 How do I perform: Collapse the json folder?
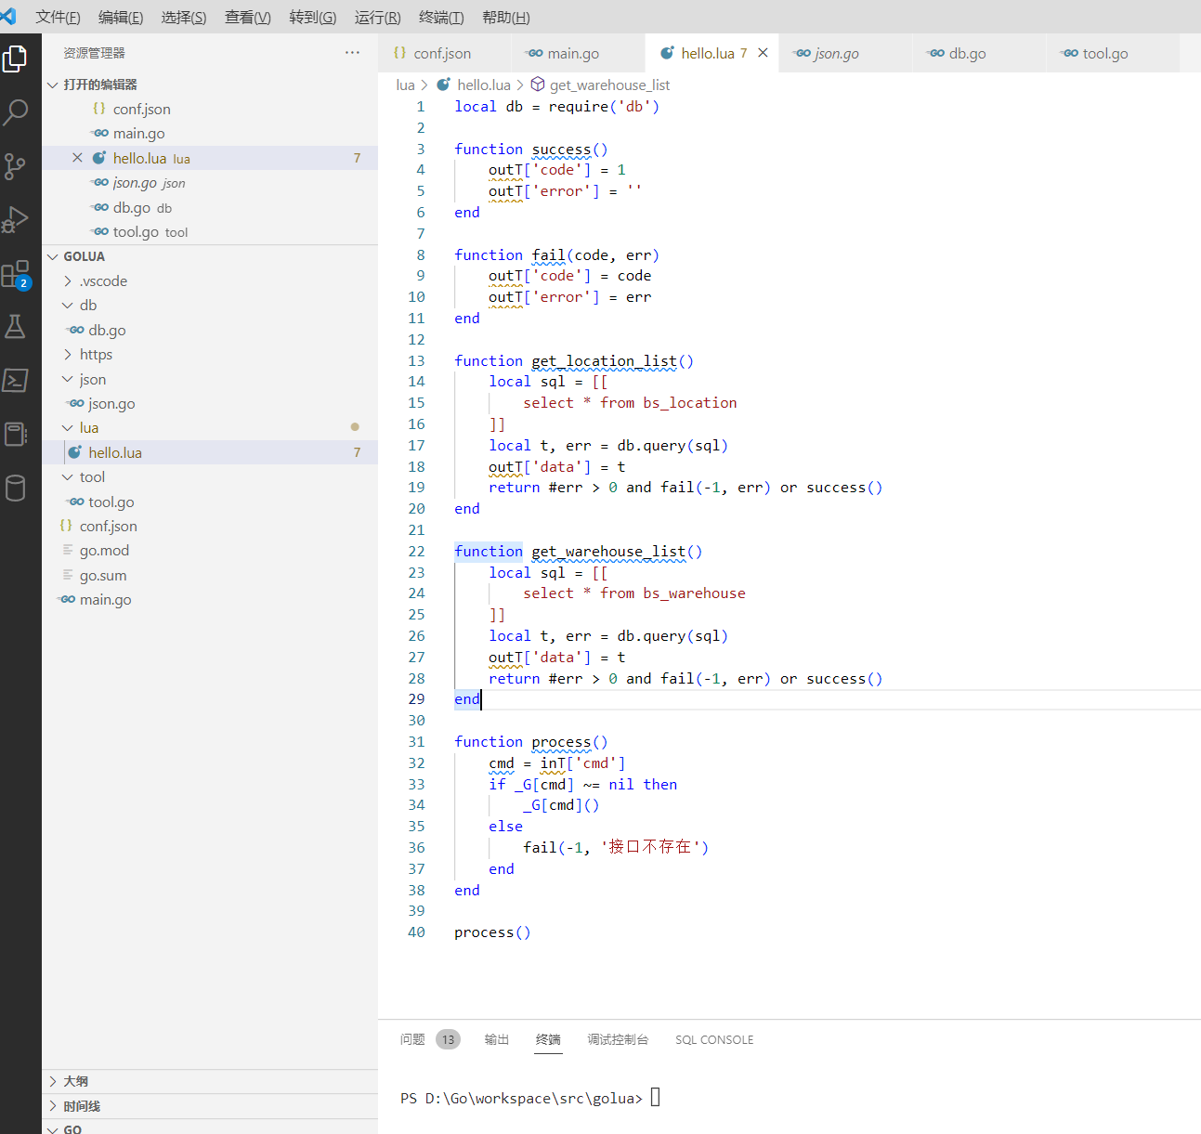[68, 379]
